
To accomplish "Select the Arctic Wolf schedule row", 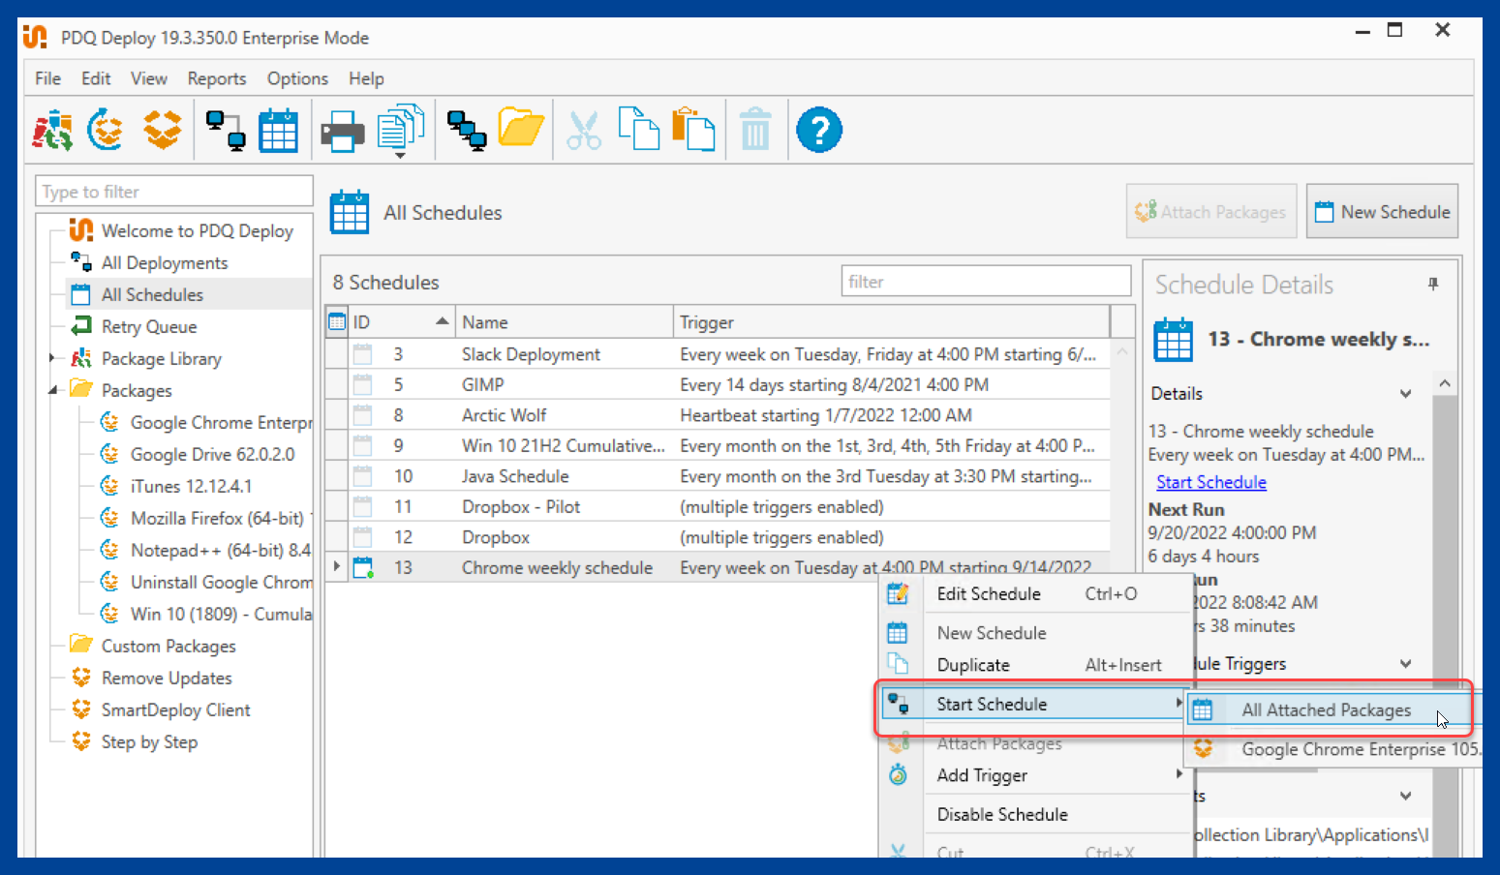I will point(718,415).
